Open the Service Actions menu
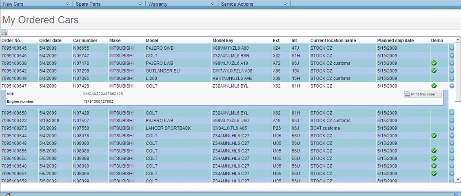The width and height of the screenshot is (461, 196). [254, 4]
